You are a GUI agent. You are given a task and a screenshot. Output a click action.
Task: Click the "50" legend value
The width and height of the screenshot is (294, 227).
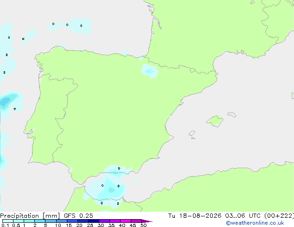(x=144, y=225)
